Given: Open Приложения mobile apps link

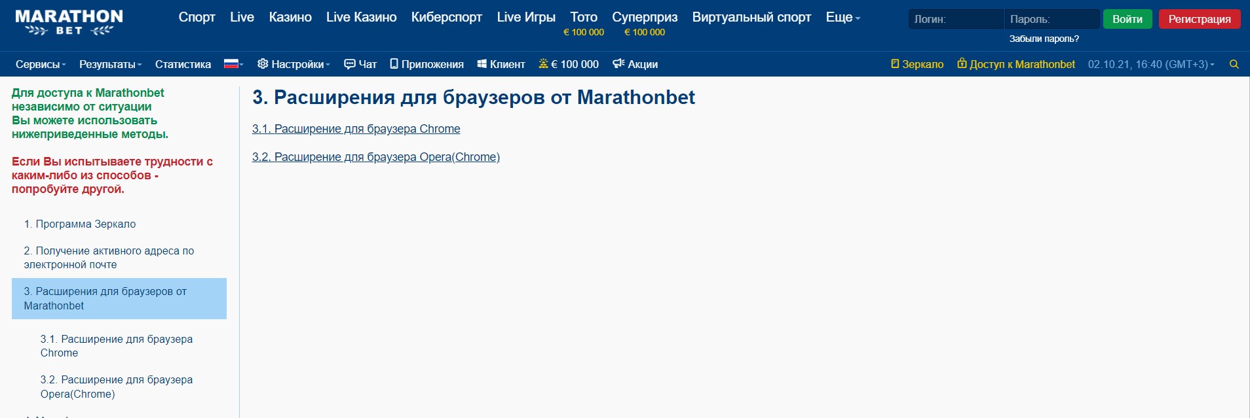Looking at the screenshot, I should [426, 64].
